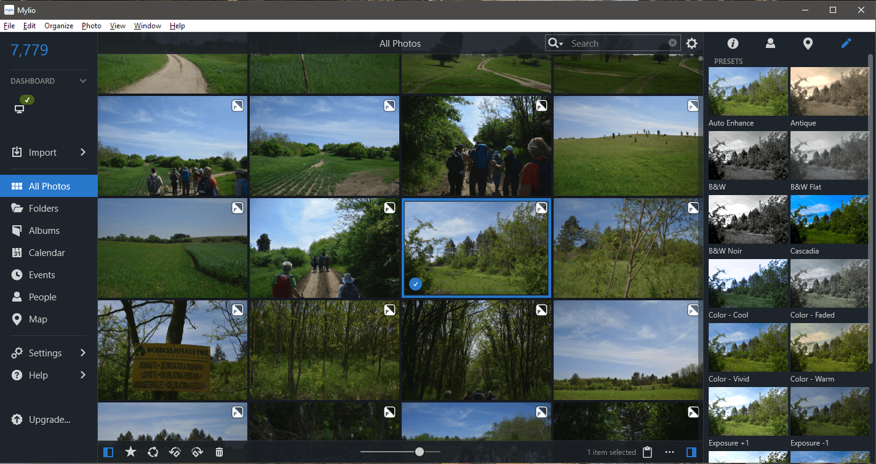Apply the Color - Vivid preset

[x=748, y=348]
